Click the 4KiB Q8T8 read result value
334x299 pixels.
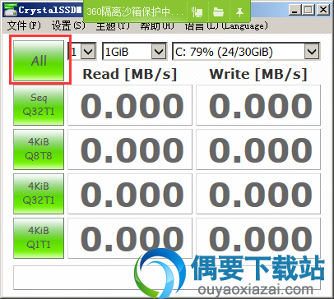(x=130, y=149)
